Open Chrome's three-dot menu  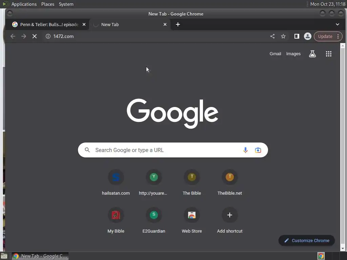click(x=338, y=36)
